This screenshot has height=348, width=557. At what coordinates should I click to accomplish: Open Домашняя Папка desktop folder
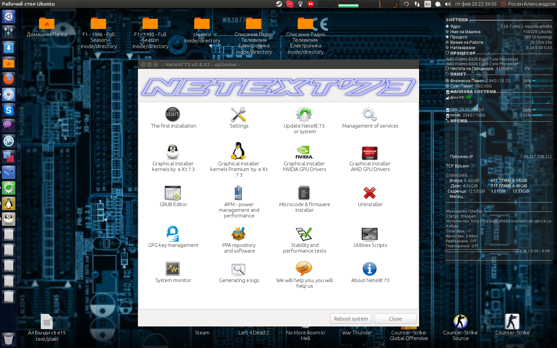pos(47,24)
